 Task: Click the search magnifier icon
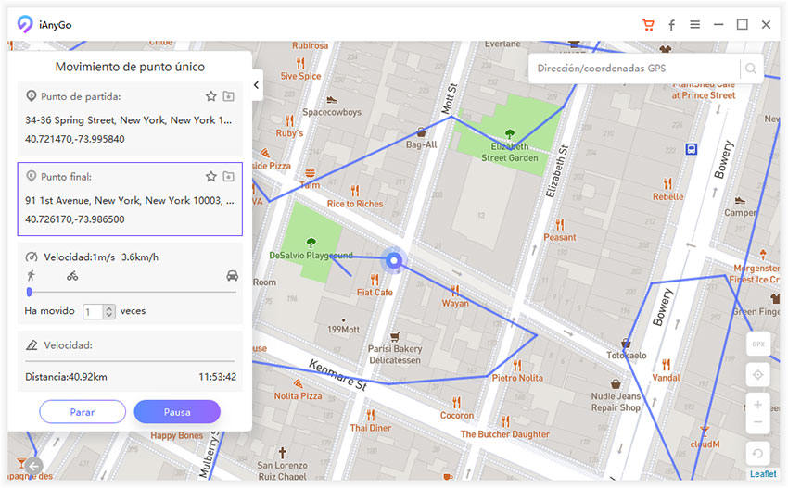(750, 68)
